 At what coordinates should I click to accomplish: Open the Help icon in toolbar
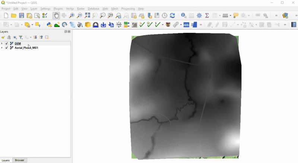pyautogui.click(x=294, y=25)
